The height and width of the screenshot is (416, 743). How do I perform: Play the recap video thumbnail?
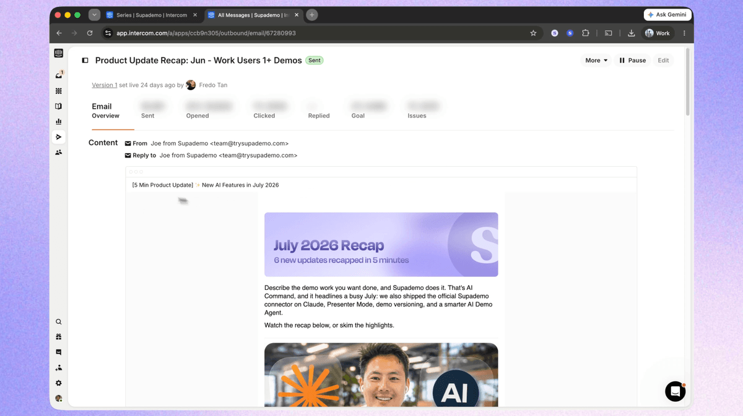(381, 375)
